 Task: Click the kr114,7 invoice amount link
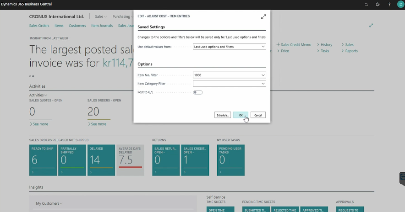[118, 63]
